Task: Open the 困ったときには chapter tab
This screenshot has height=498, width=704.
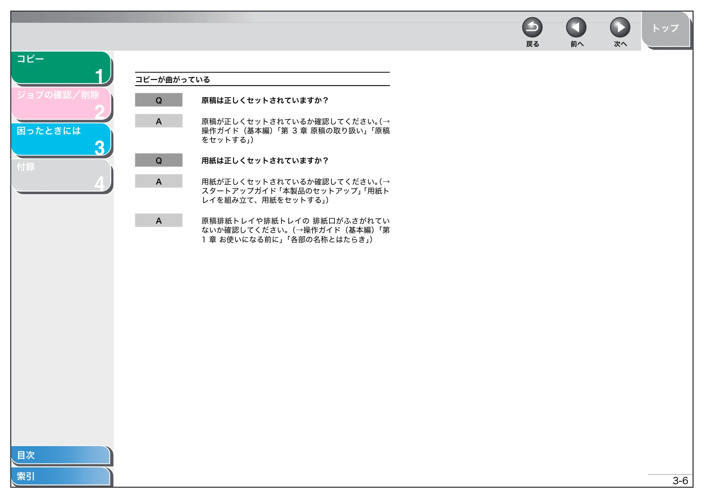Action: [x=61, y=139]
